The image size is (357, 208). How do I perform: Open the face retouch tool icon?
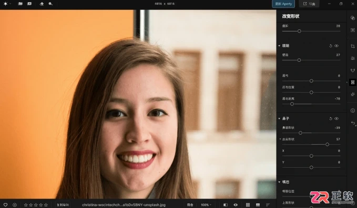(x=353, y=70)
